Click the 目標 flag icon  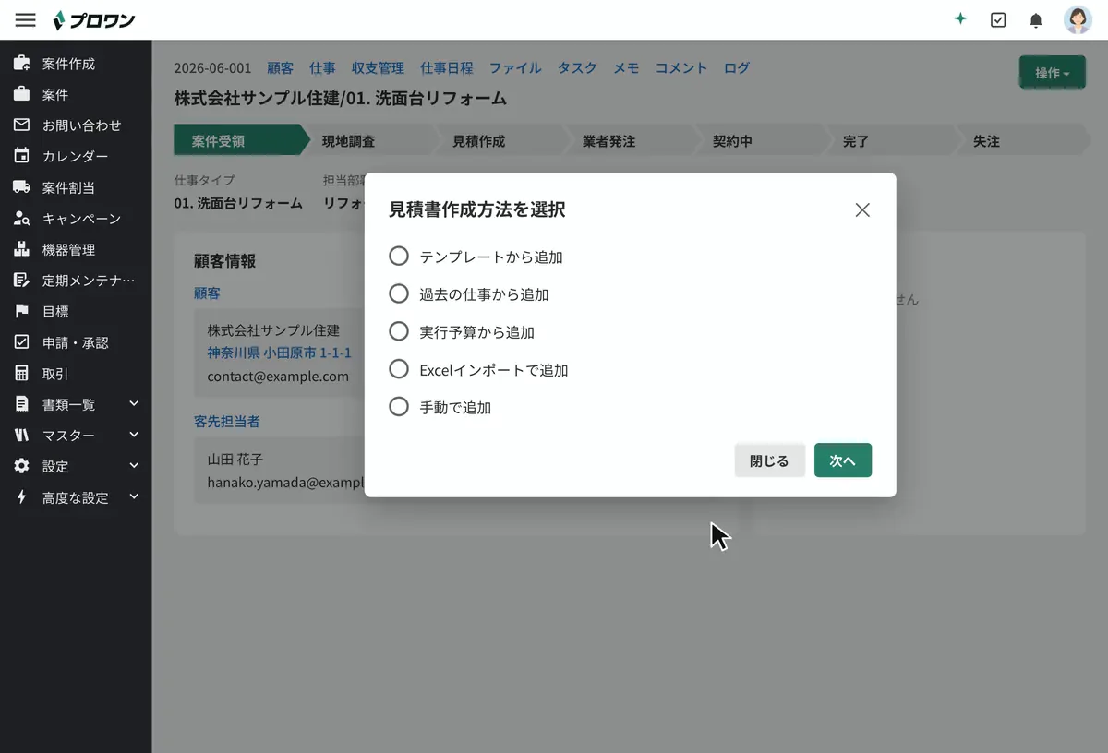click(x=21, y=311)
